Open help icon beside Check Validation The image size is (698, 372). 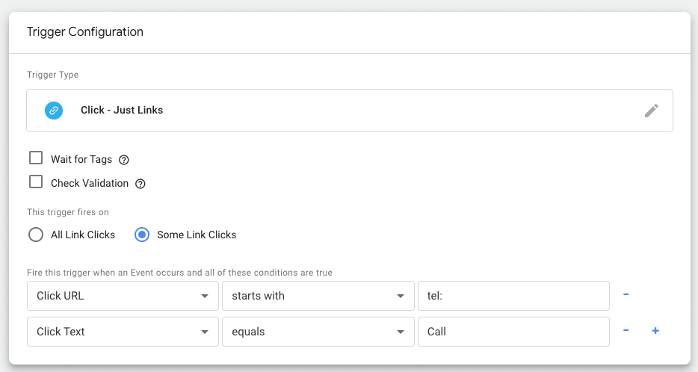(140, 184)
